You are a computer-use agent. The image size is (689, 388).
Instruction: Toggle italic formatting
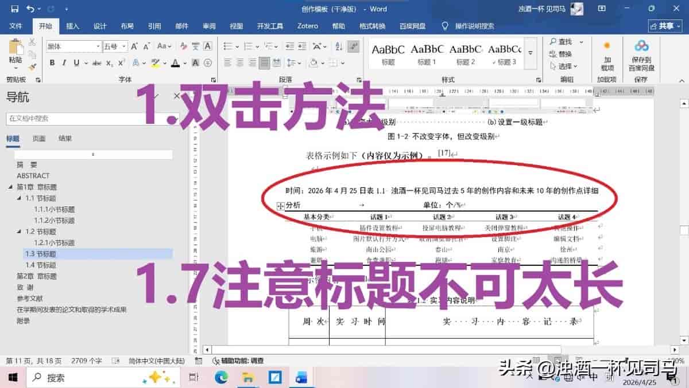click(x=64, y=63)
